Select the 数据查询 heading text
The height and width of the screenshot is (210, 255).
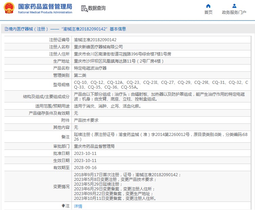(x=97, y=8)
